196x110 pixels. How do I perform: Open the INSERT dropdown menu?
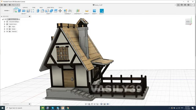pos(94,14)
